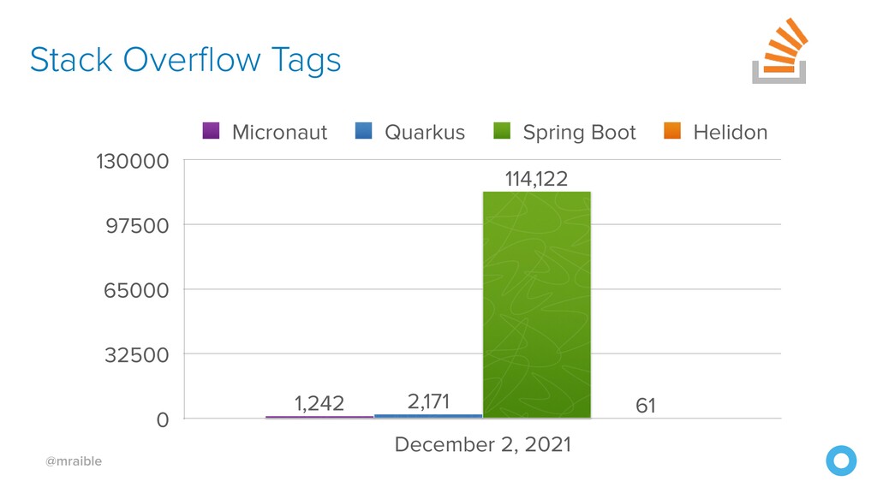The height and width of the screenshot is (493, 877).
Task: Select the green Spring Boot legend swatch
Action: click(502, 131)
